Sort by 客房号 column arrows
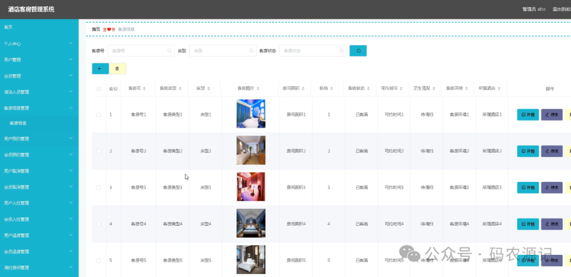 [x=144, y=88]
